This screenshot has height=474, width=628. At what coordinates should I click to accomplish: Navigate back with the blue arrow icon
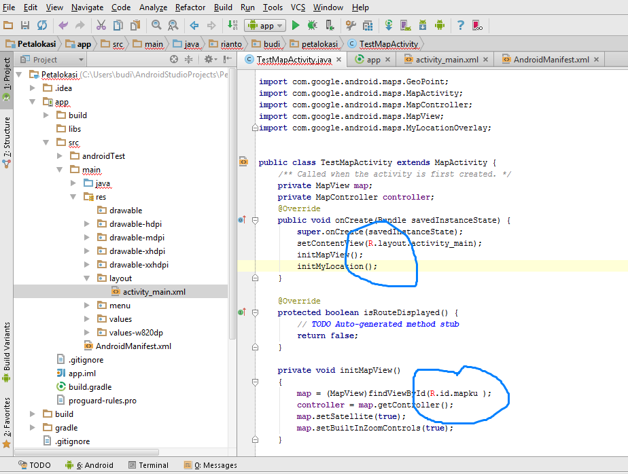click(194, 25)
